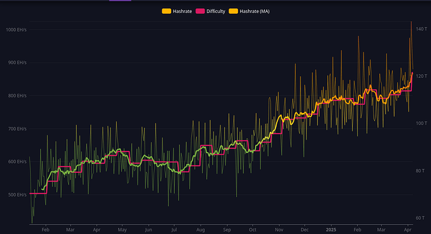Toggle the Difficulty series via its legend label
This screenshot has width=431, height=234.
coord(215,11)
